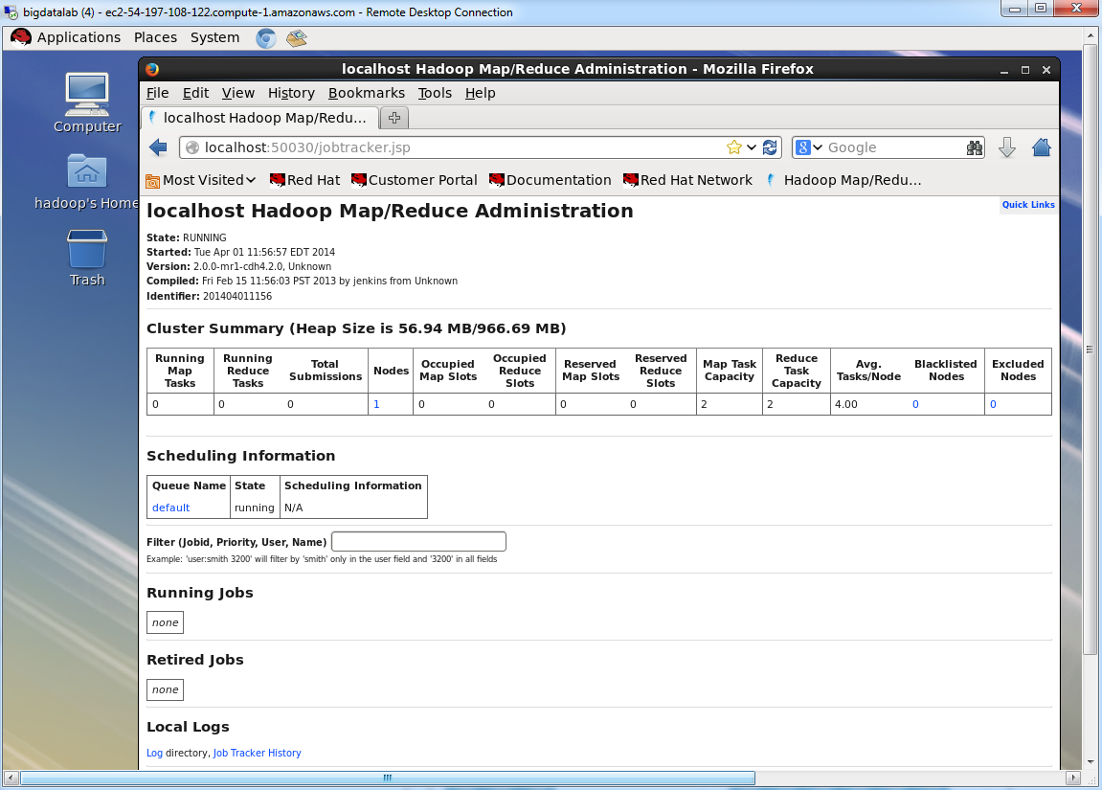
Task: Expand the Most Visited bookmarks dropdown
Action: (201, 180)
